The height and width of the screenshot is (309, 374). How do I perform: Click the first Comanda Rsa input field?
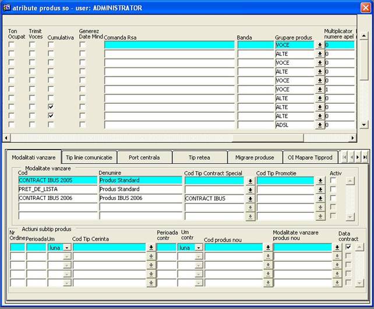click(x=170, y=45)
